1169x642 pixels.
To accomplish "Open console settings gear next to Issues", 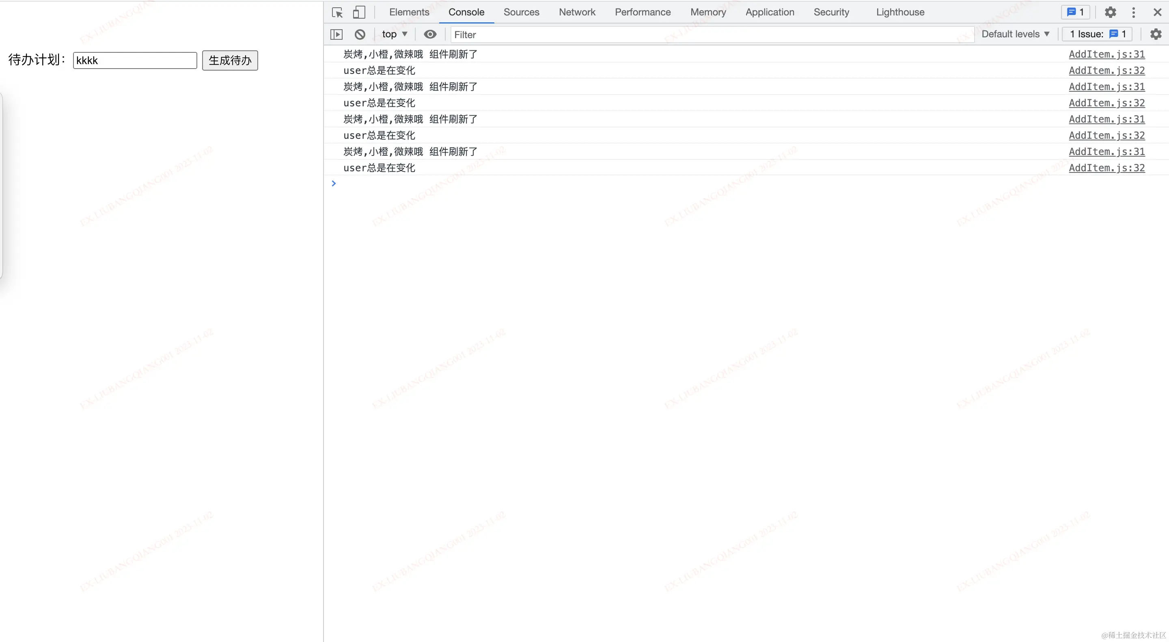I will [1156, 34].
